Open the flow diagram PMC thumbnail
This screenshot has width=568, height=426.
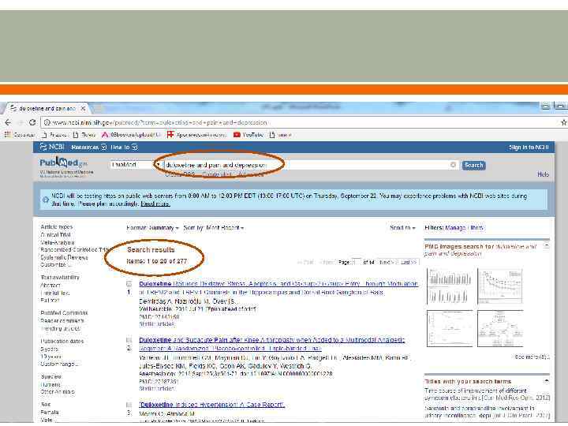[x=500, y=328]
